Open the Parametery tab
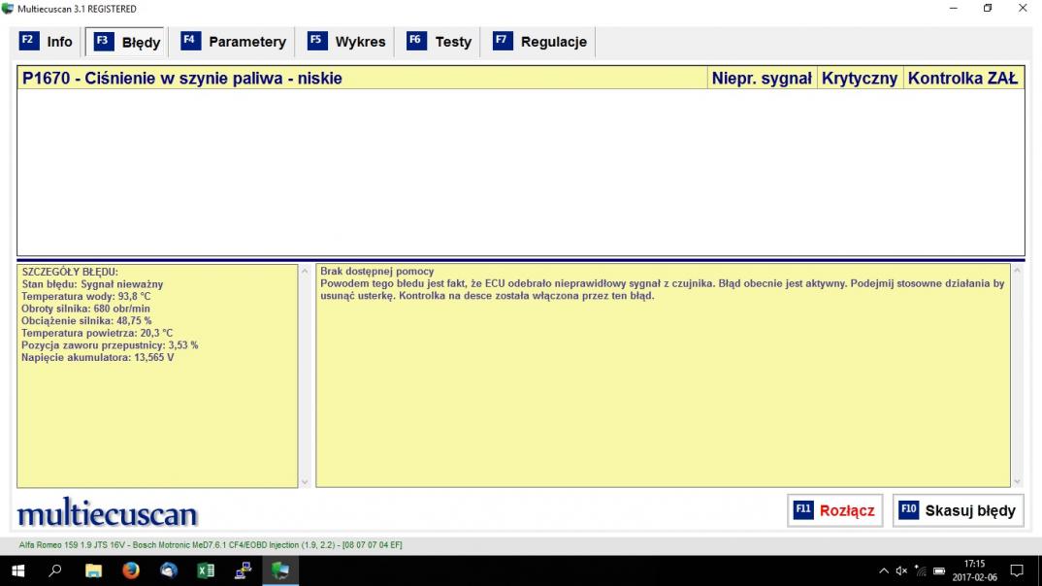 [x=233, y=42]
